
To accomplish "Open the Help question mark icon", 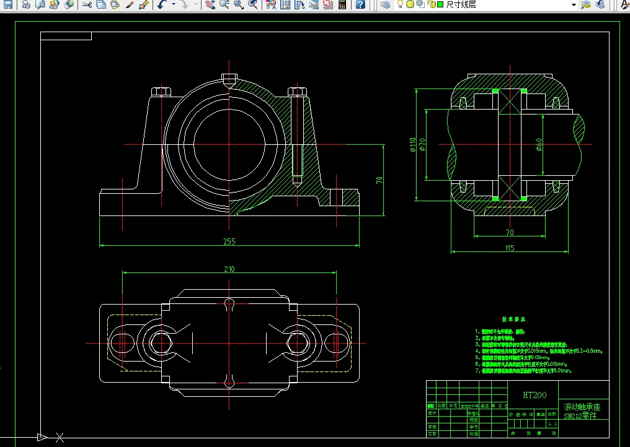I will 360,4.
